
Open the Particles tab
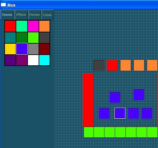[x=35, y=15]
